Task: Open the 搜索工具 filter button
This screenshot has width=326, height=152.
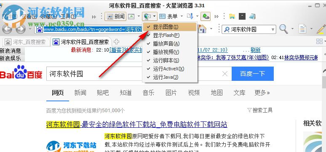Action: pyautogui.click(x=260, y=110)
